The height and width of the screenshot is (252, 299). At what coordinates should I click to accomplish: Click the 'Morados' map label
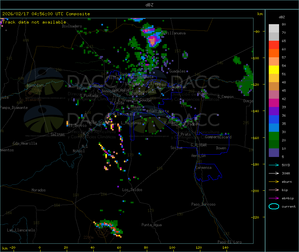coord(39,190)
